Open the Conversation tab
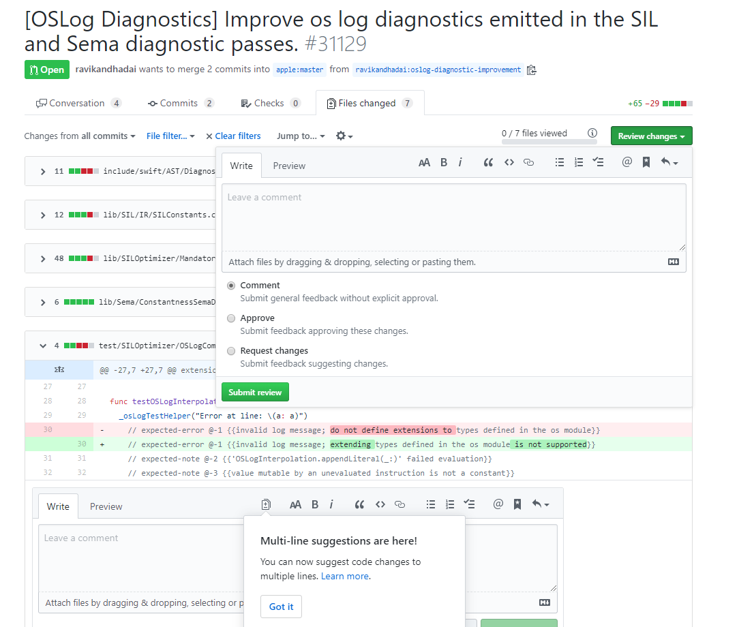The width and height of the screenshot is (754, 627). [77, 102]
